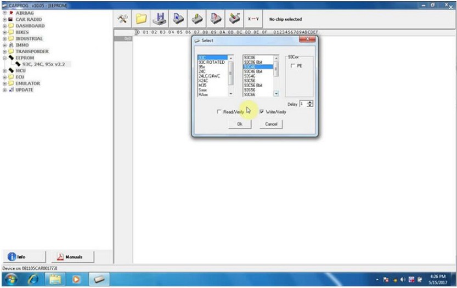457x288 pixels.
Task: Show hidden system tray icons arrow
Action: (377, 280)
